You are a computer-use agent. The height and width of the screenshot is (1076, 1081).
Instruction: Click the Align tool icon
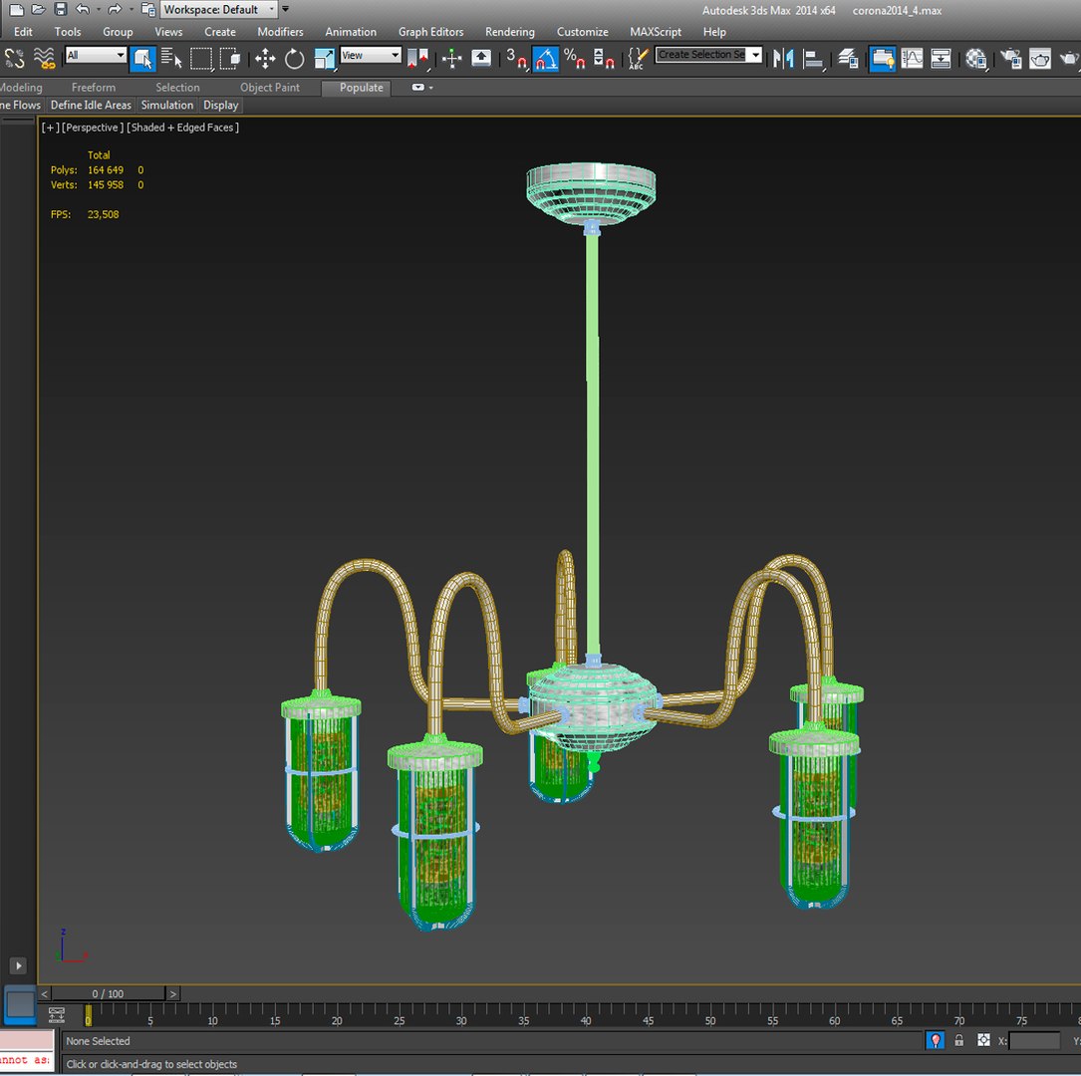[814, 59]
